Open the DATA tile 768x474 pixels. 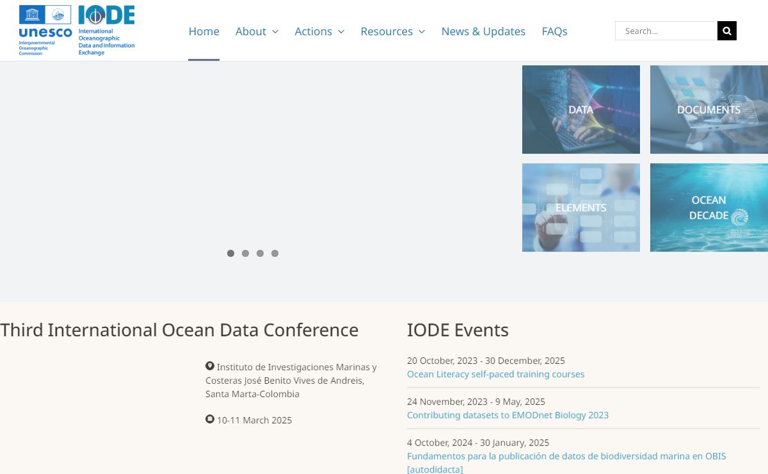[x=580, y=110]
